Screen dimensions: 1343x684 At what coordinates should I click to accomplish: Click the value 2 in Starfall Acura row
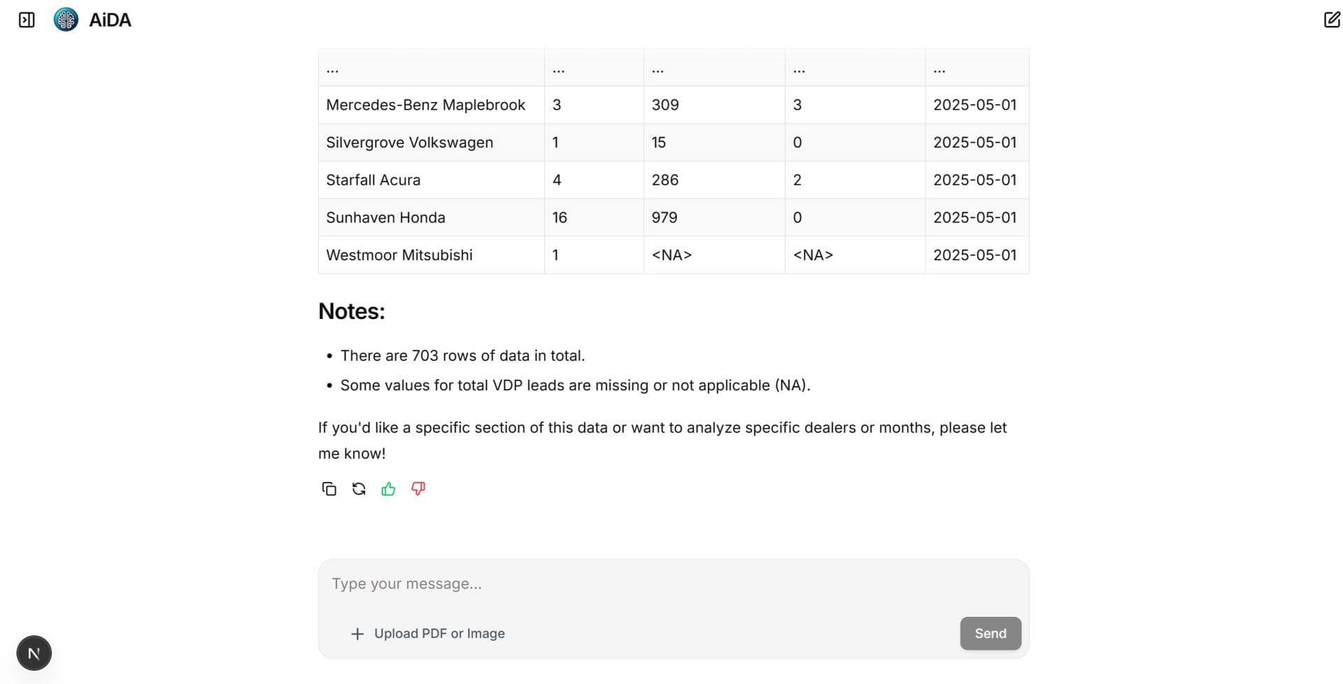click(797, 180)
